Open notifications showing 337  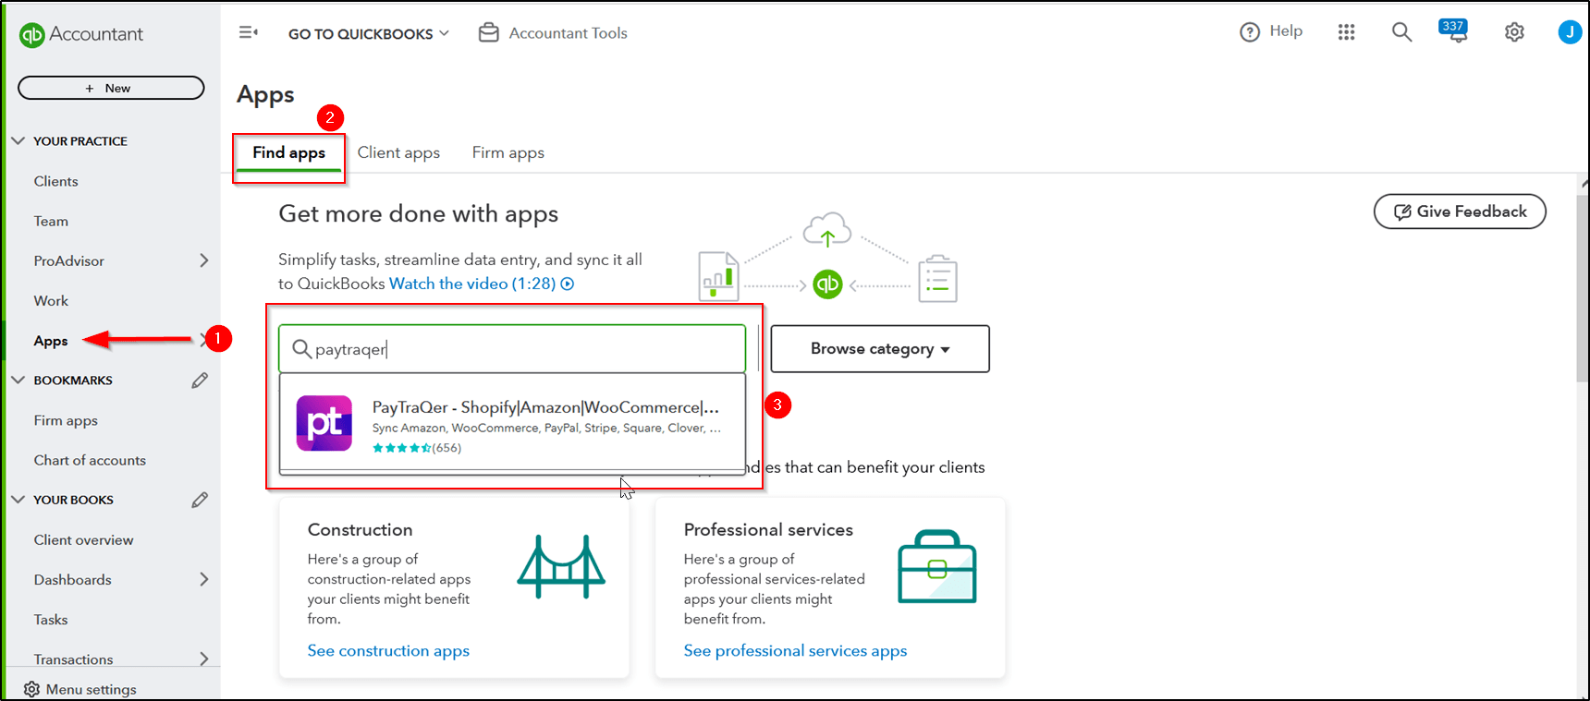[1453, 31]
